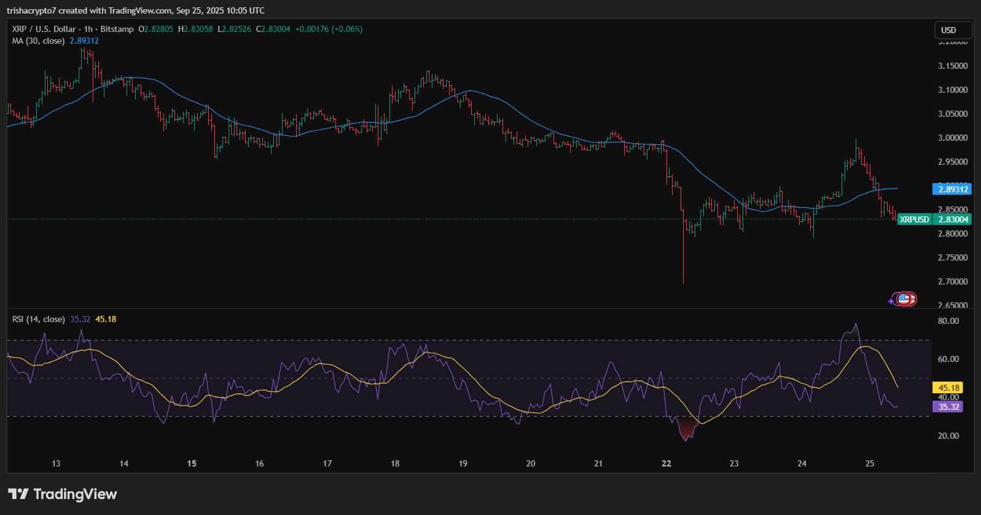981x515 pixels.
Task: Click the +0.00176 (+0.06%) change value
Action: pyautogui.click(x=329, y=29)
